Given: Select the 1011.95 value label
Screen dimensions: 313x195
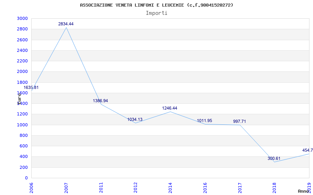Looking at the screenshot, I should point(204,121).
